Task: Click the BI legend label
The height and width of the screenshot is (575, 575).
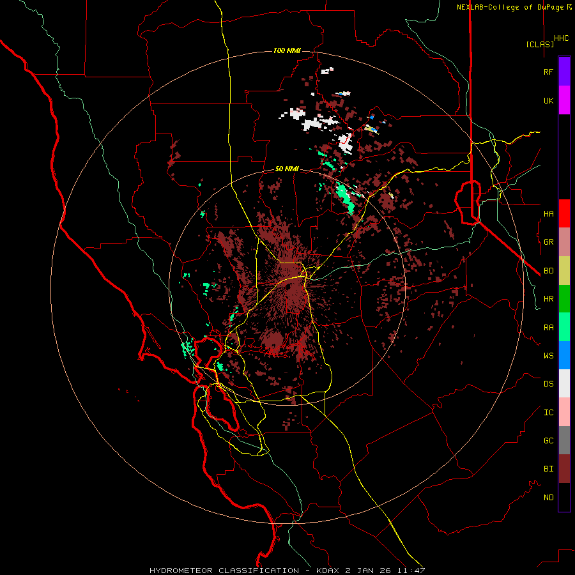Action: coord(548,469)
